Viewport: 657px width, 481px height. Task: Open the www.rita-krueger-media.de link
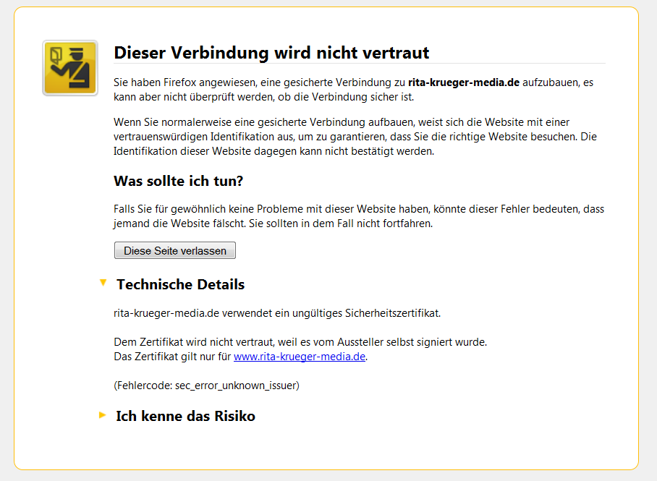pyautogui.click(x=300, y=357)
